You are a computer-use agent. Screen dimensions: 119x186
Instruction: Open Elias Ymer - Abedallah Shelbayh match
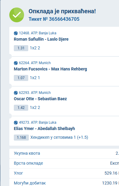coord(44,129)
